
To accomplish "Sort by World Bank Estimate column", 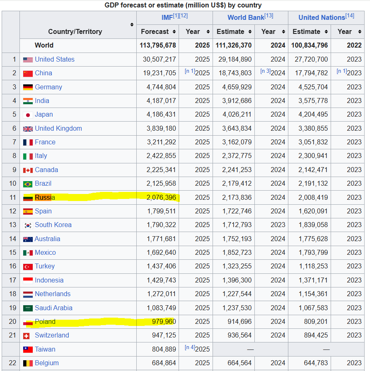I will click(x=250, y=32).
